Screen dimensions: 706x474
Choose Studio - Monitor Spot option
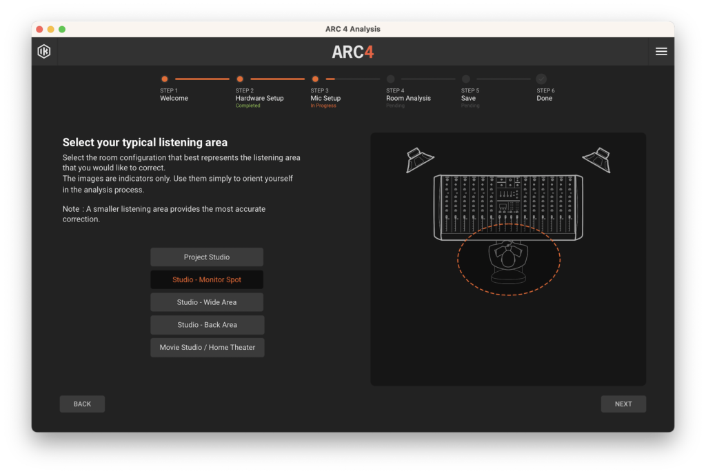[207, 280]
